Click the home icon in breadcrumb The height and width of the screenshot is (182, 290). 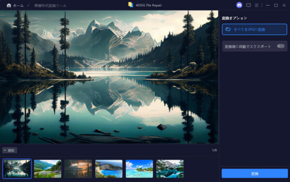(9, 5)
